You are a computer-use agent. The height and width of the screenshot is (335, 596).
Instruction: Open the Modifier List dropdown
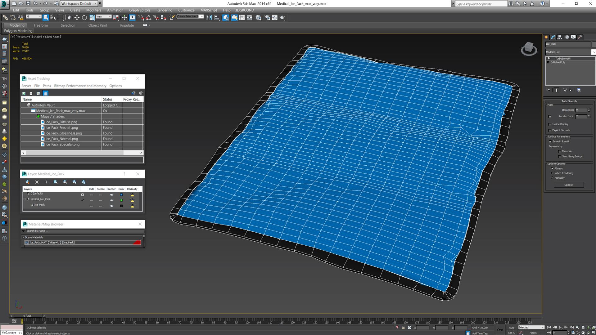[570, 52]
